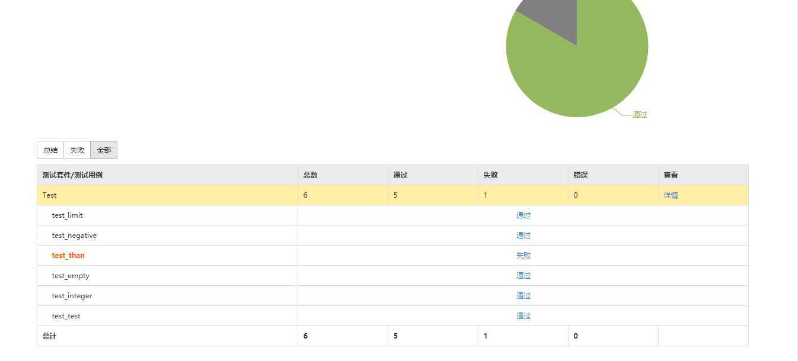This screenshot has height=361, width=798.
Task: Open the 详情 link for Test
Action: [671, 195]
